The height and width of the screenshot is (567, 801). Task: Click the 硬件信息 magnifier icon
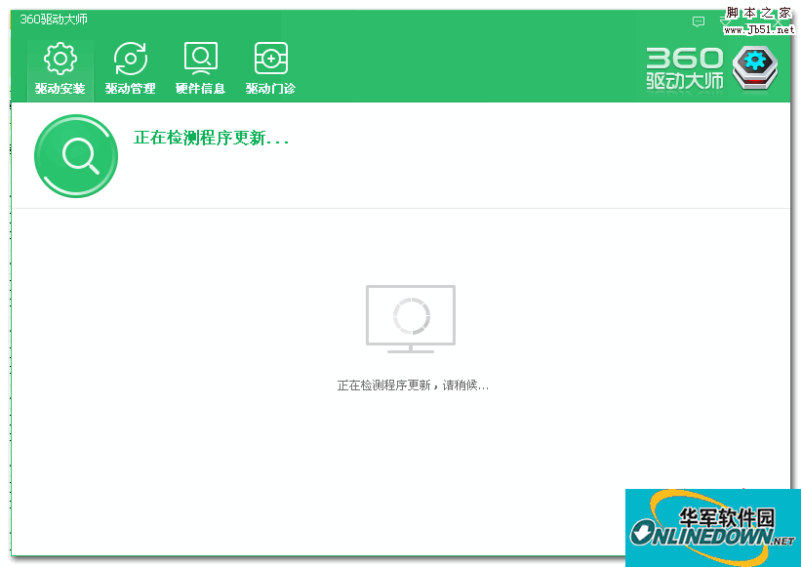200,57
